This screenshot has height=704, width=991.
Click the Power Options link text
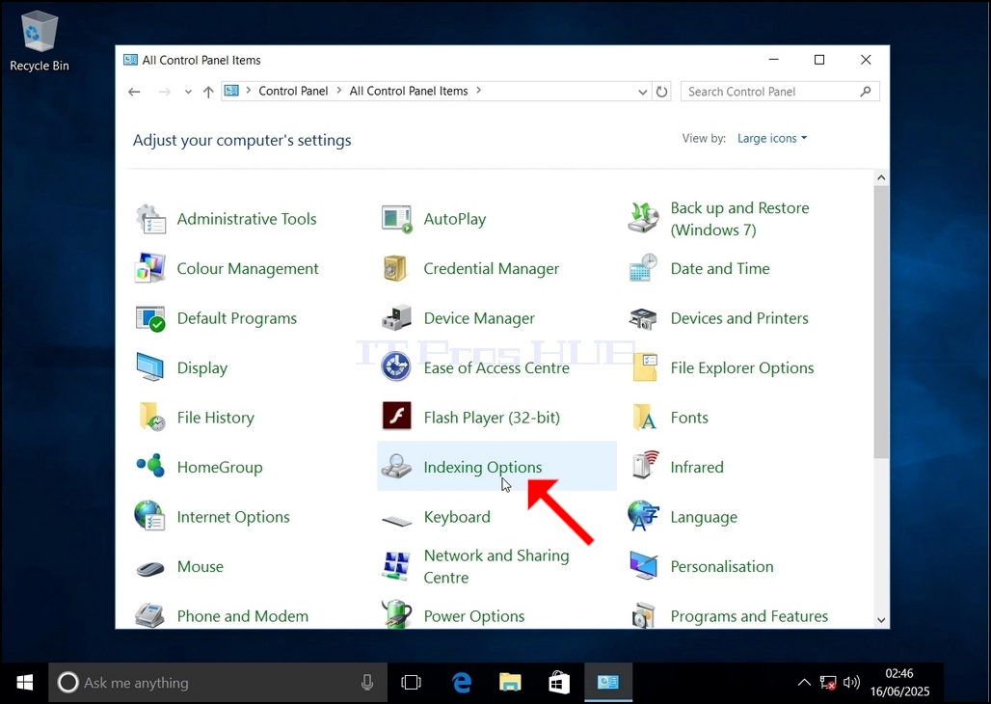click(x=474, y=616)
